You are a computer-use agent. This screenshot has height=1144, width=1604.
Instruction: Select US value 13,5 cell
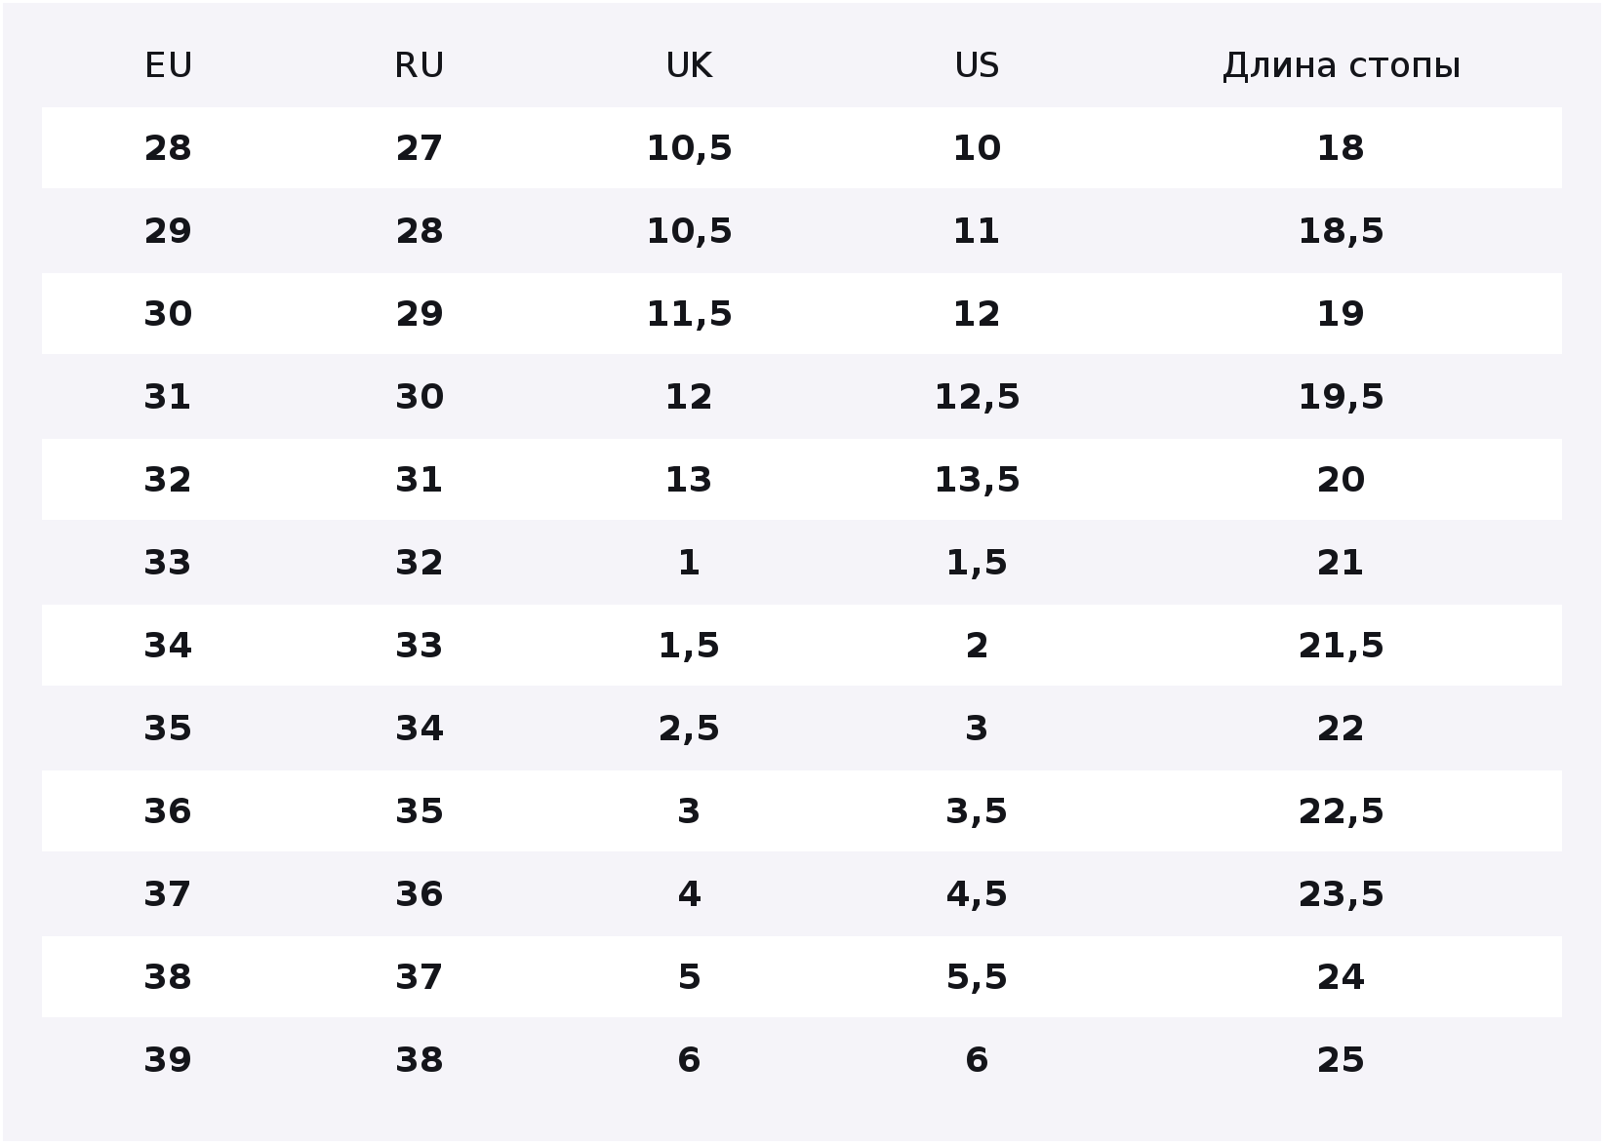(x=977, y=480)
